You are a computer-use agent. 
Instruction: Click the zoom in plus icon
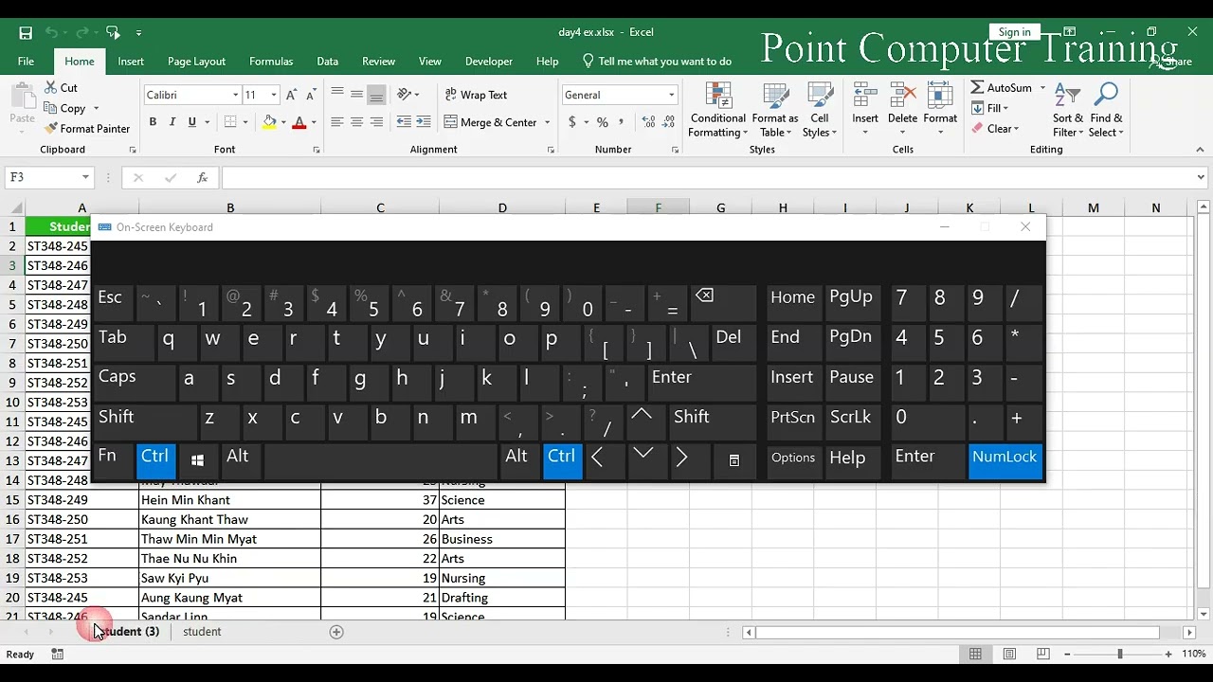pyautogui.click(x=1168, y=654)
